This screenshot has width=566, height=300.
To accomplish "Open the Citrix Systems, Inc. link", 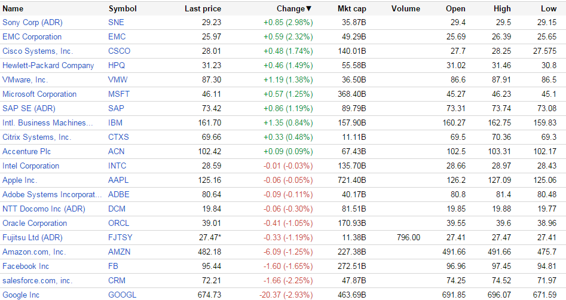I will tap(36, 137).
